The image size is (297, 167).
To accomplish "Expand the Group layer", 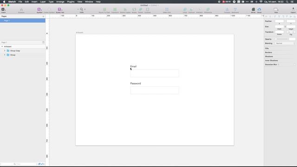I will tap(5, 55).
